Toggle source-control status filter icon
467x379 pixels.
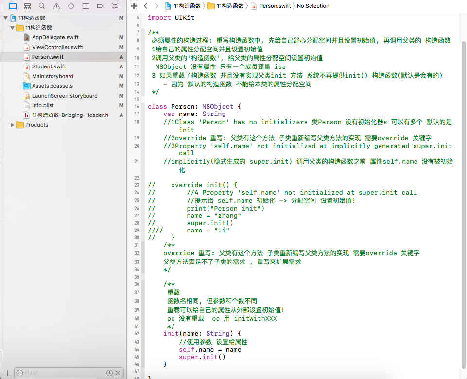pos(118,373)
